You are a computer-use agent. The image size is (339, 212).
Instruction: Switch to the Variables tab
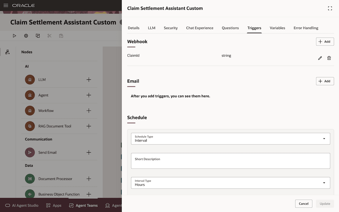pos(277,28)
